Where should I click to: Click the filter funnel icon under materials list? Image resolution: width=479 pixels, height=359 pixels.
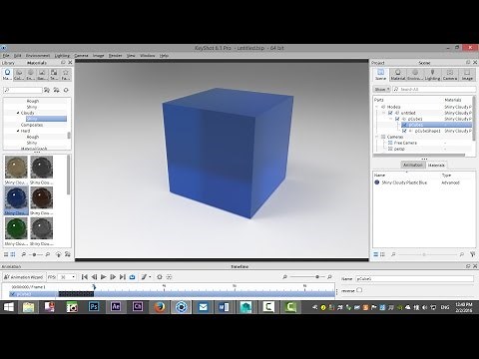click(473, 254)
